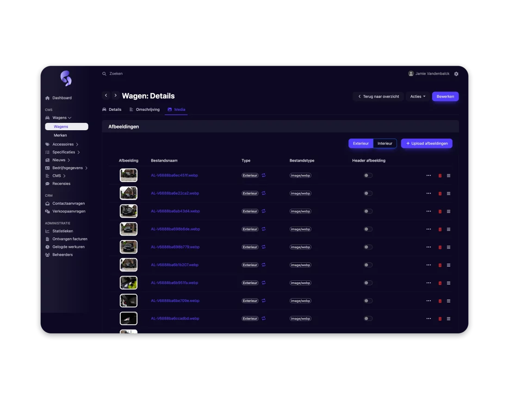Click the app logo in sidebar
This screenshot has height=399, width=509.
pyautogui.click(x=66, y=79)
